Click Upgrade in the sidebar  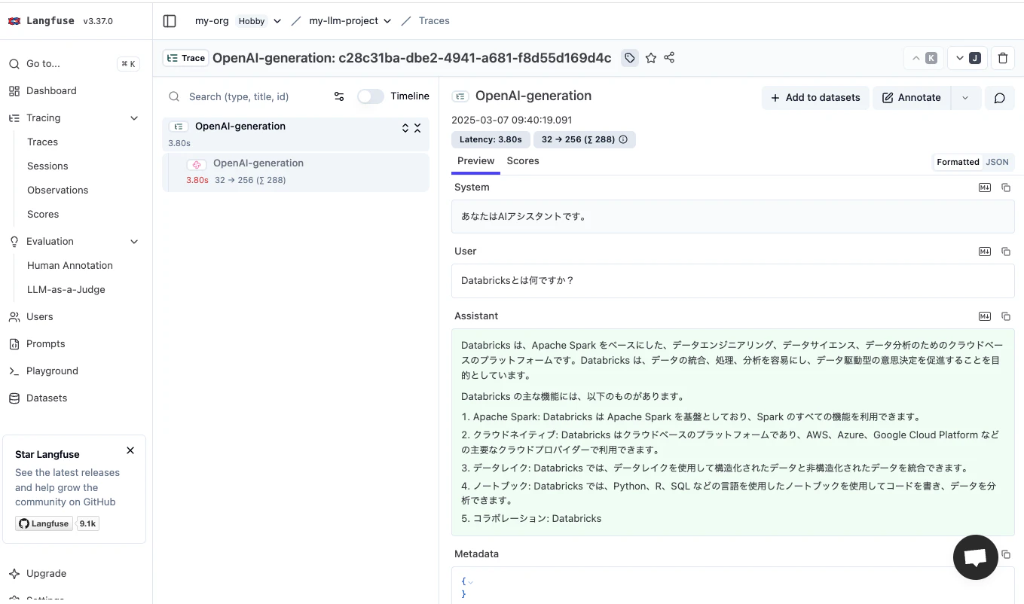click(46, 573)
